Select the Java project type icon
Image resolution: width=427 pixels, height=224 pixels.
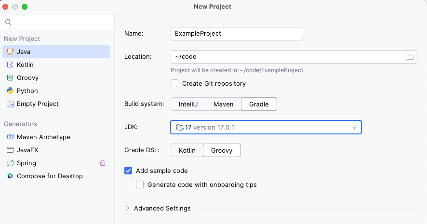[10, 52]
